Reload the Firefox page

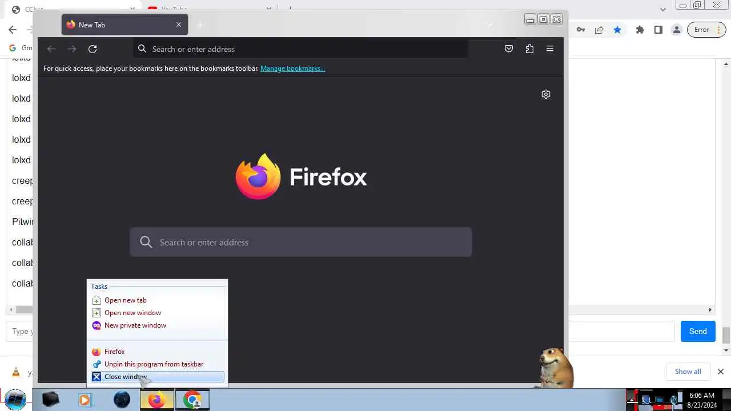pyautogui.click(x=93, y=49)
